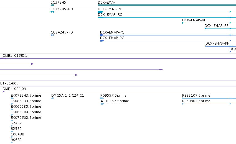
Task: Click the CG34245-RD transcript arrow glyph
Action: click(52, 12)
